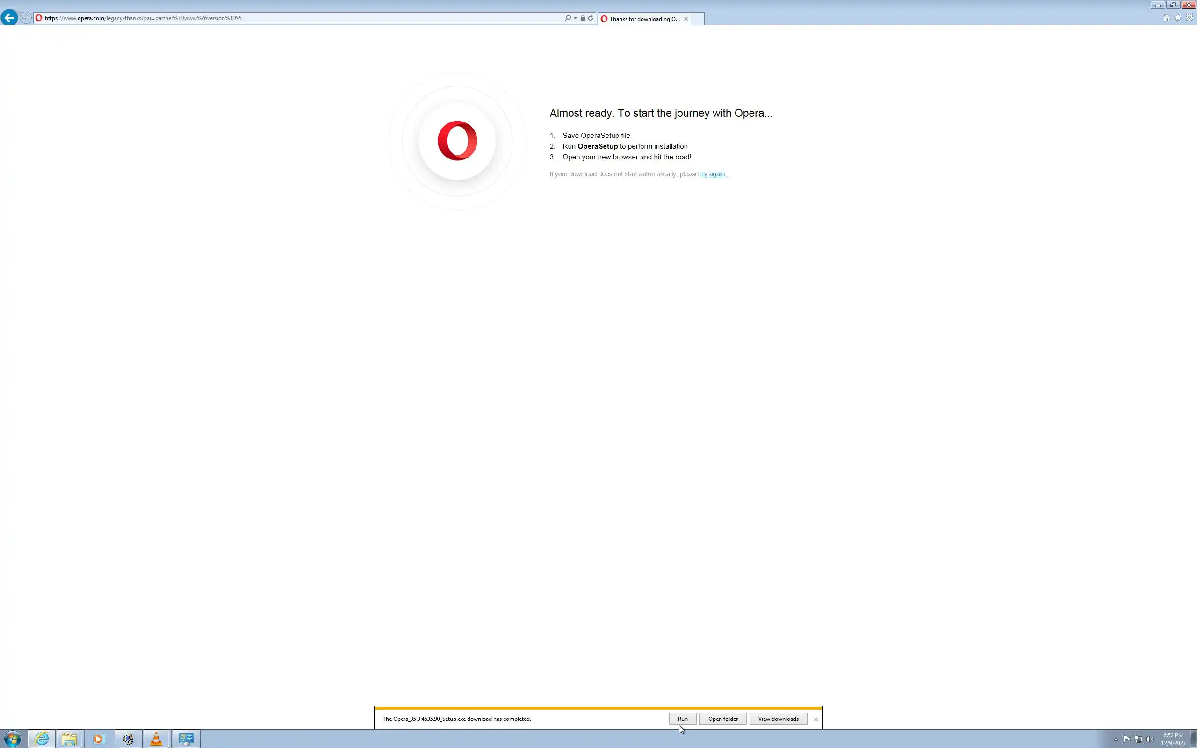Open Favorites star icon
Screen dimensions: 1197x748
point(1178,18)
